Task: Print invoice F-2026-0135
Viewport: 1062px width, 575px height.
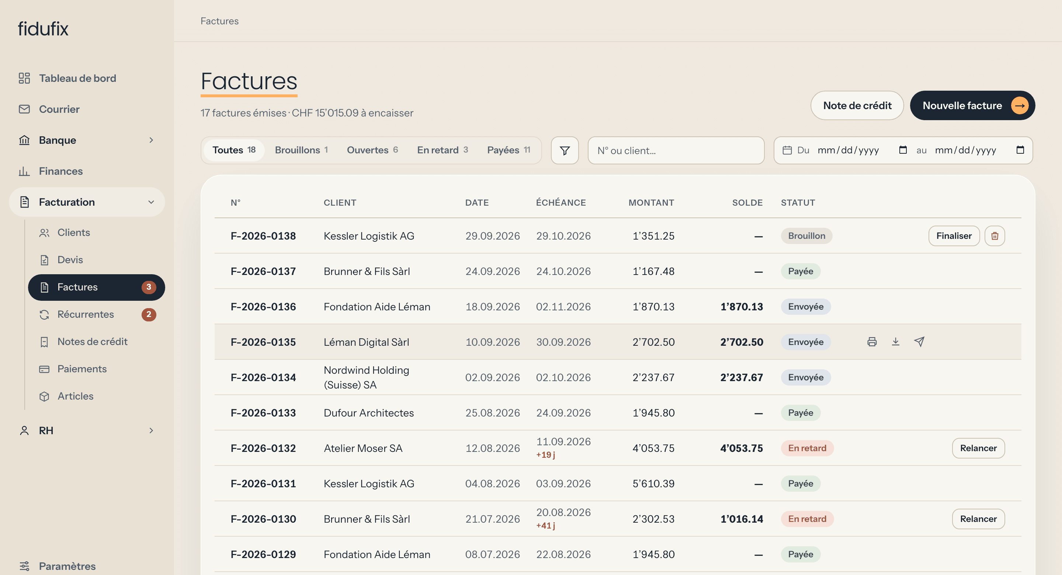Action: pyautogui.click(x=871, y=342)
